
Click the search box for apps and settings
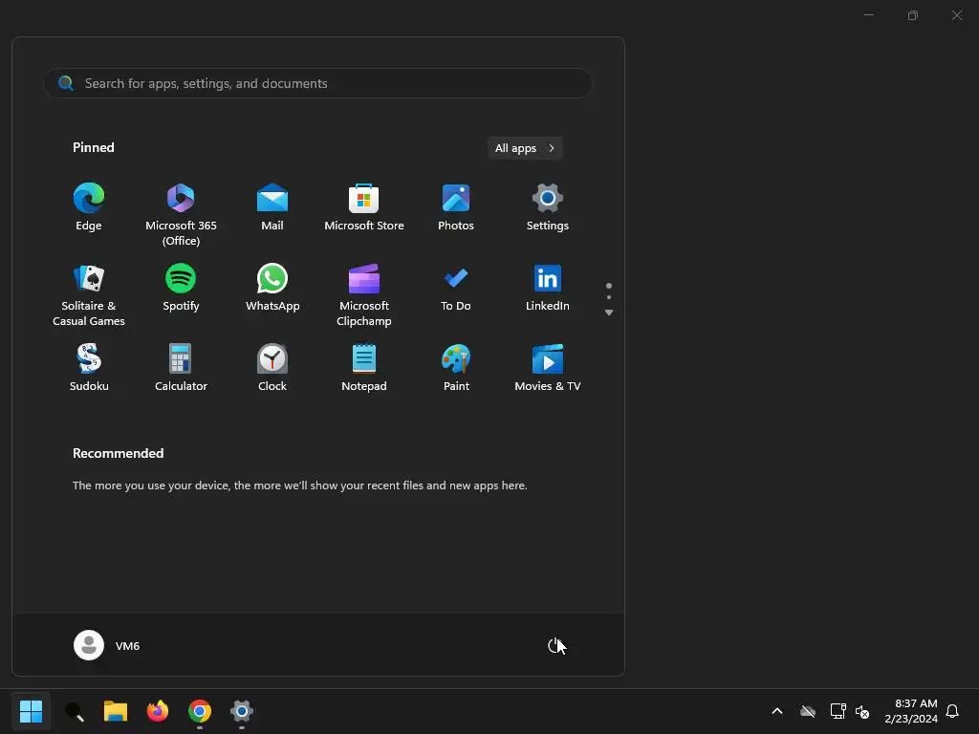(x=317, y=83)
